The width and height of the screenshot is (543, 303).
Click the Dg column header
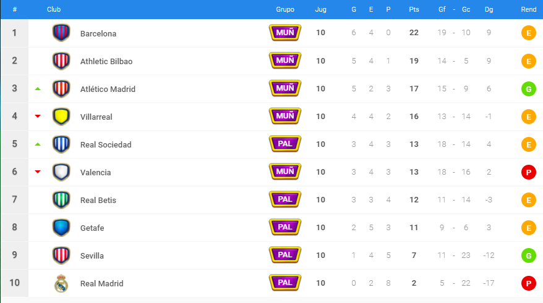pos(489,9)
